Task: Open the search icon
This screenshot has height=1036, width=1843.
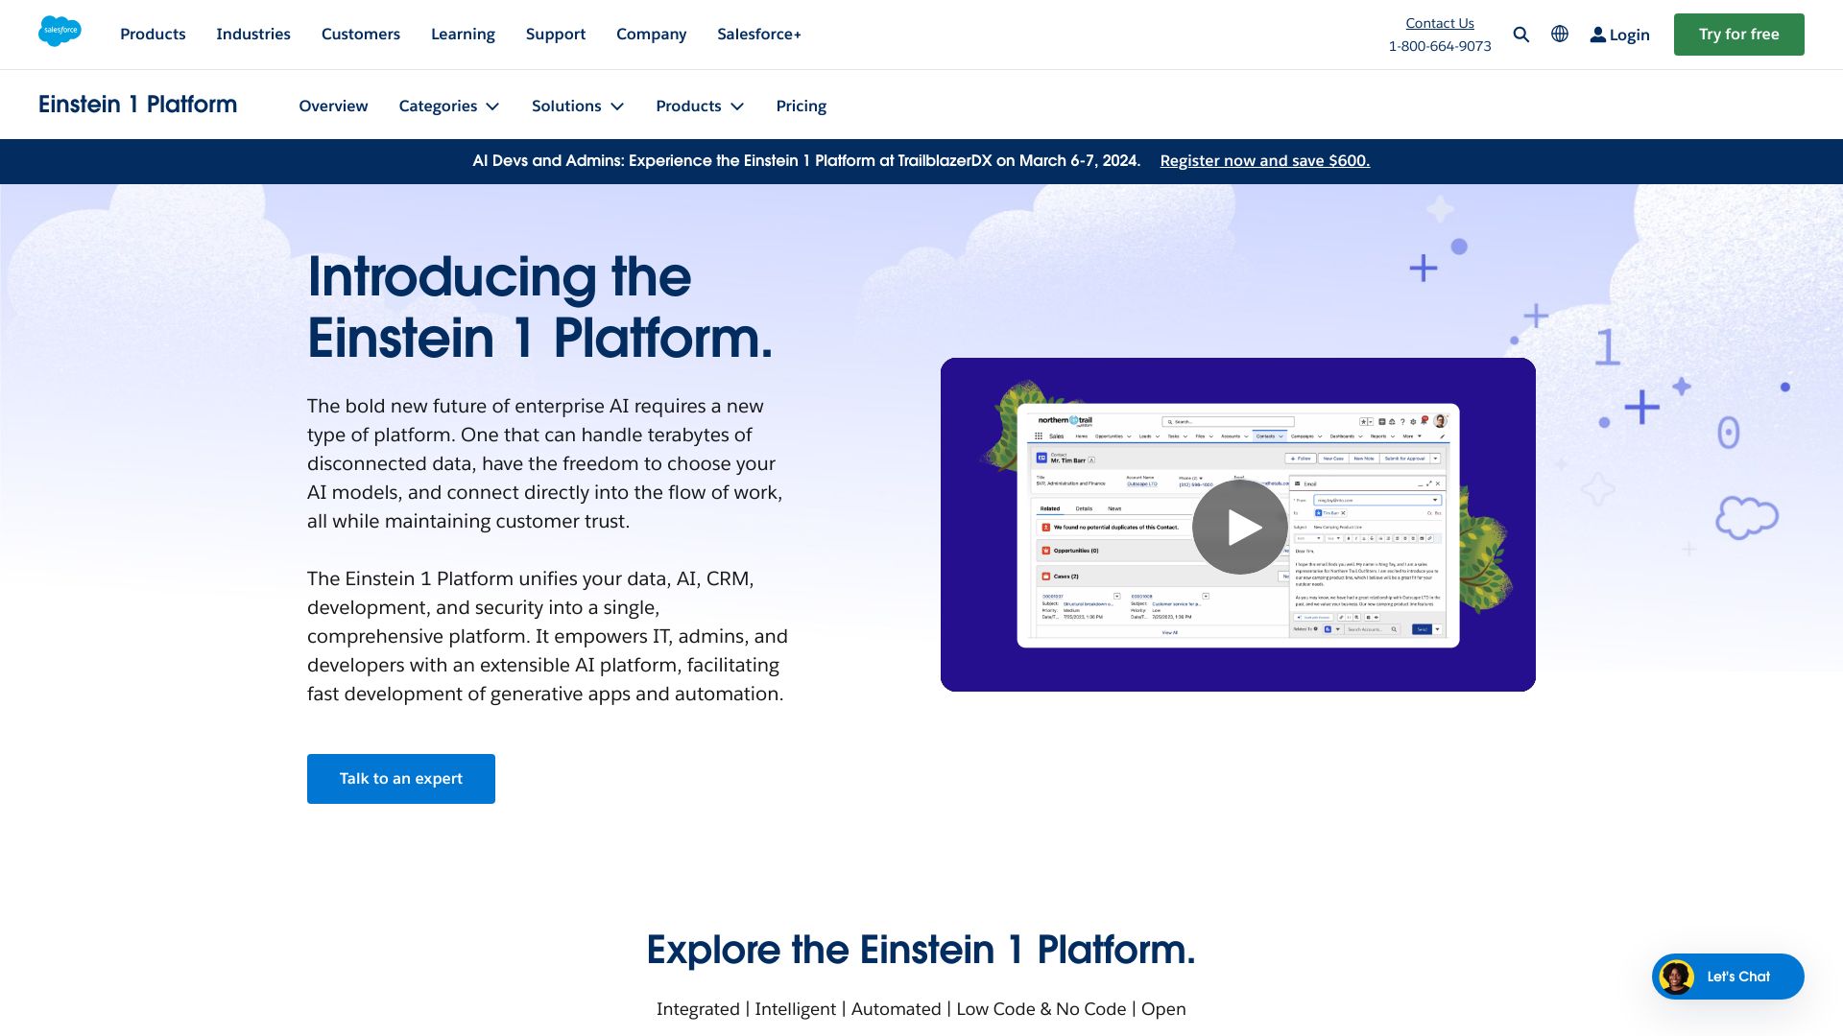Action: [1520, 35]
